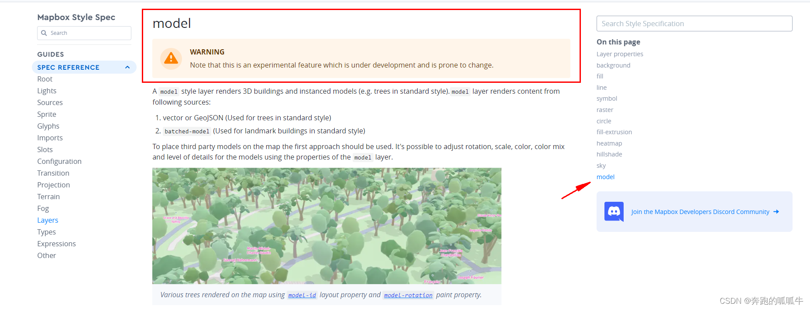Open the model-rotation property link
The width and height of the screenshot is (810, 309).
pyautogui.click(x=408, y=295)
